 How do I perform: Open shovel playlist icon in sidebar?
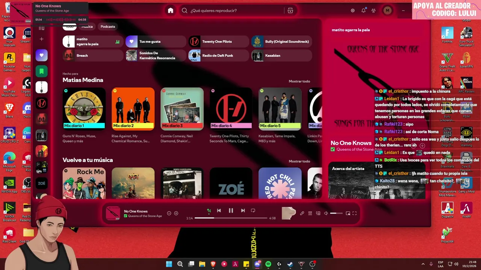point(42,87)
